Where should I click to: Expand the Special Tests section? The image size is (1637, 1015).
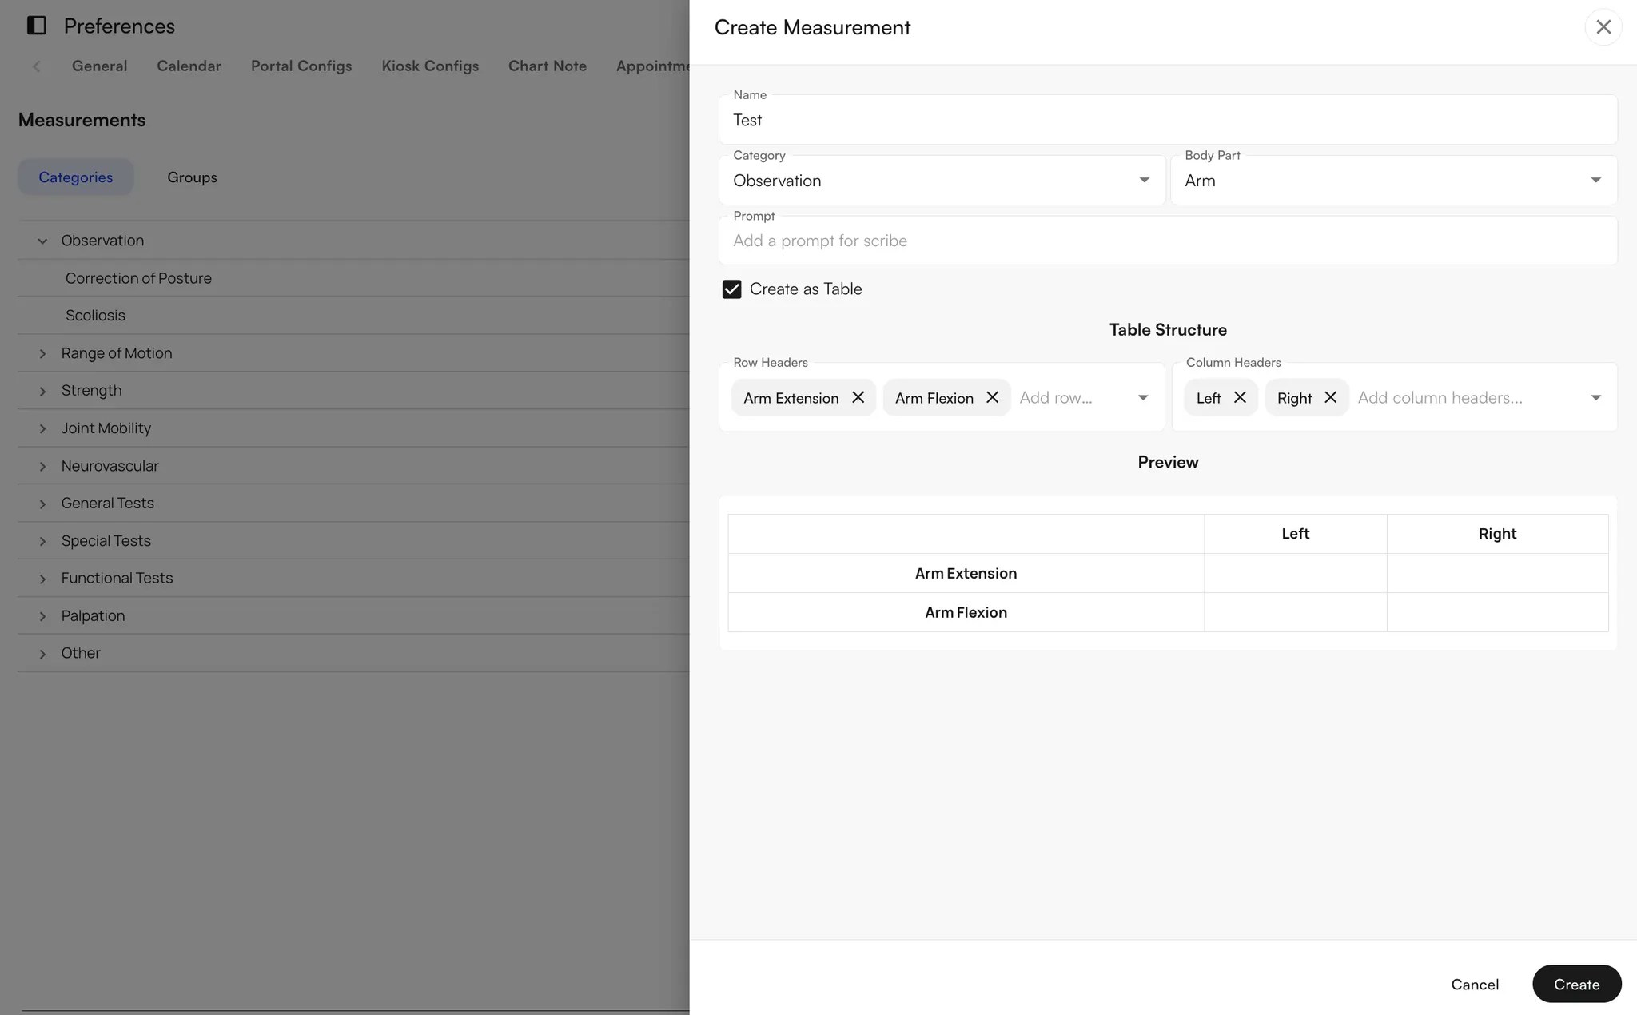coord(42,541)
